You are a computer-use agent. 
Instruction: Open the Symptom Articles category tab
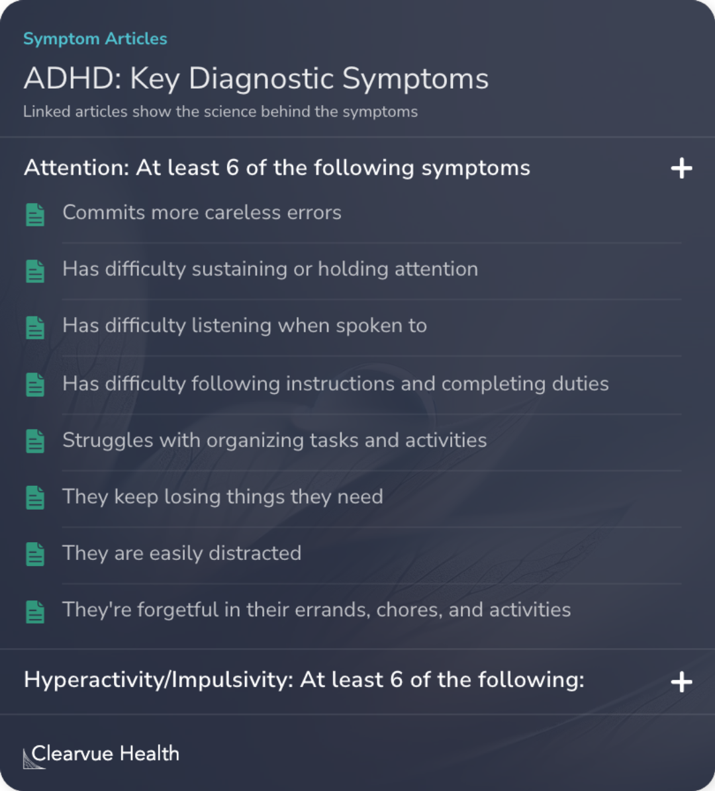point(95,39)
